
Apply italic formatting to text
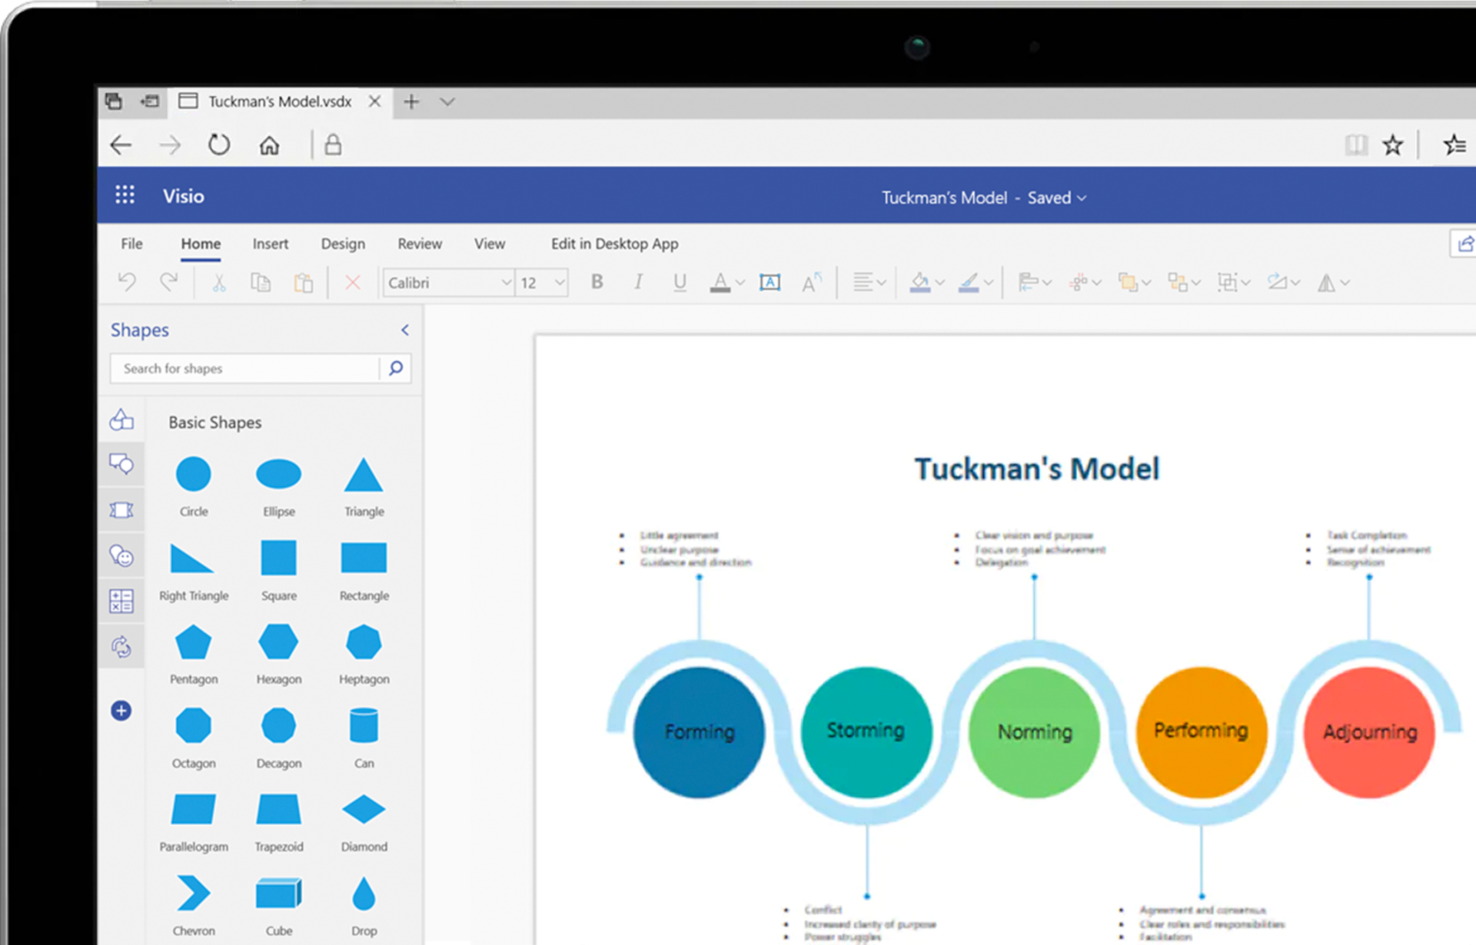638,282
